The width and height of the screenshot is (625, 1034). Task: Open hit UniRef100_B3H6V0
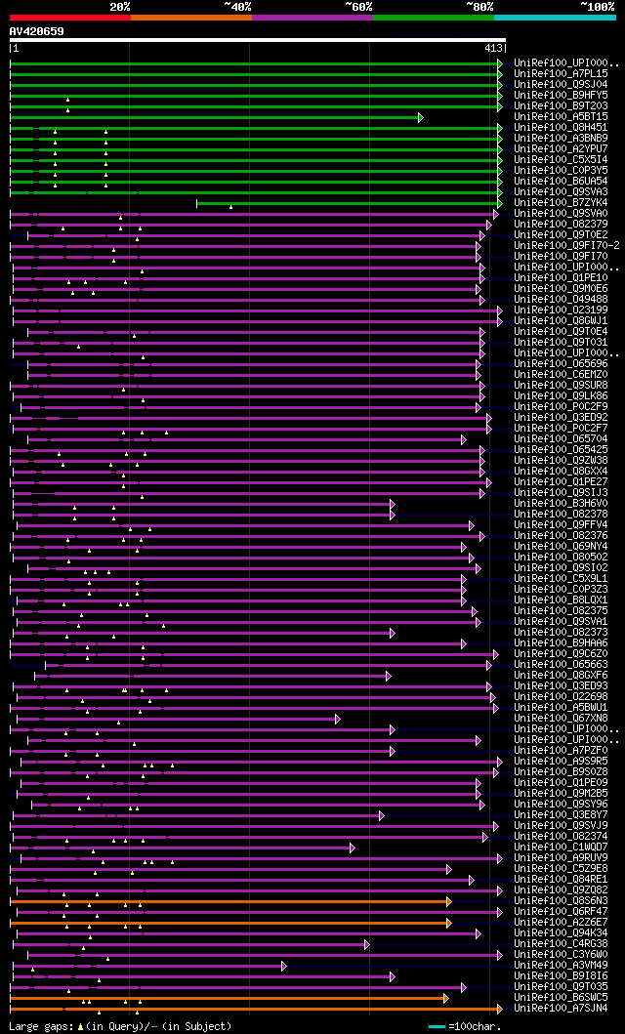[x=562, y=503]
